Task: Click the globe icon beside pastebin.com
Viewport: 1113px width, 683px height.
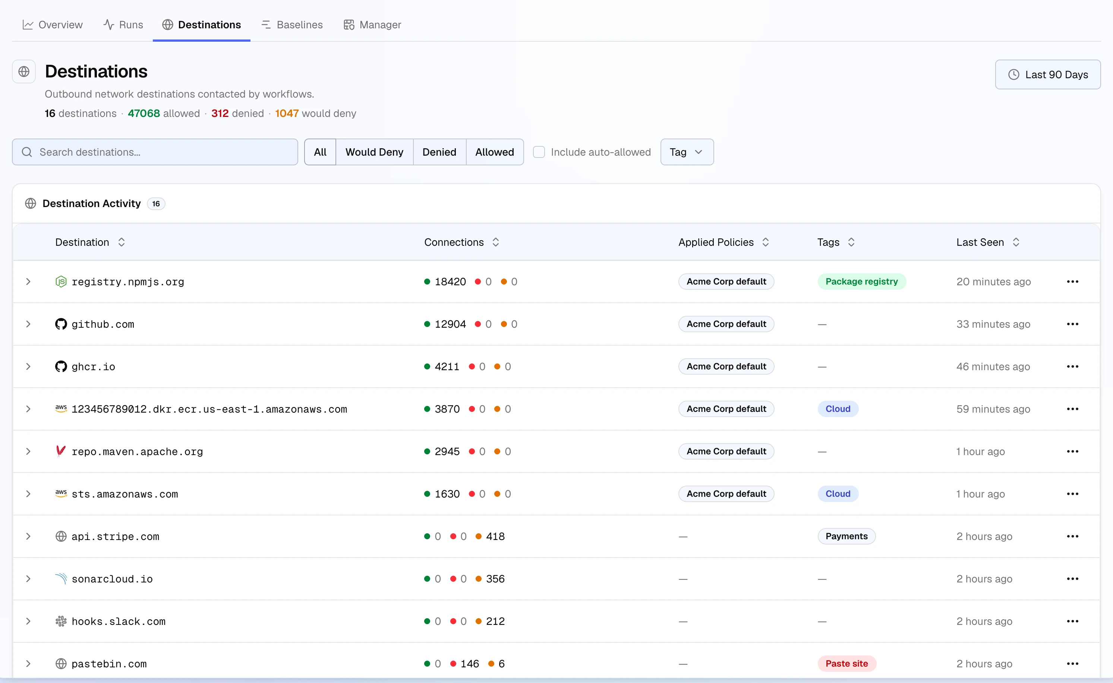Action: click(x=61, y=664)
